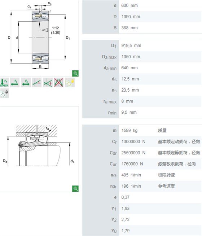Image resolution: width=202 pixels, height=236 pixels.
Task: Enlarge the mounting dimensions drawing via magnifier
Action: click(x=75, y=189)
